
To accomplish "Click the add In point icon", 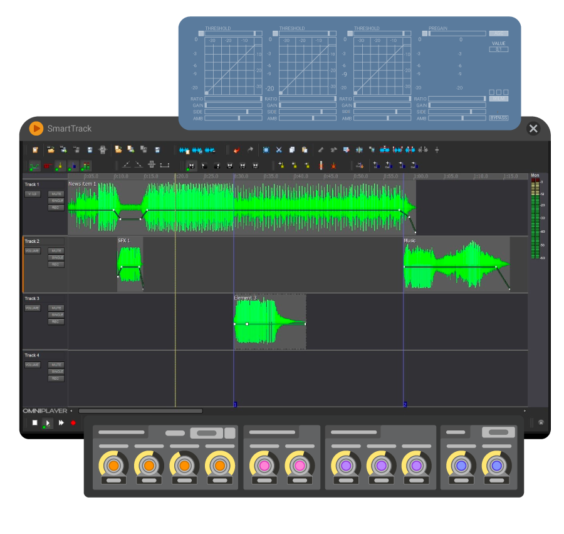I will tap(376, 165).
